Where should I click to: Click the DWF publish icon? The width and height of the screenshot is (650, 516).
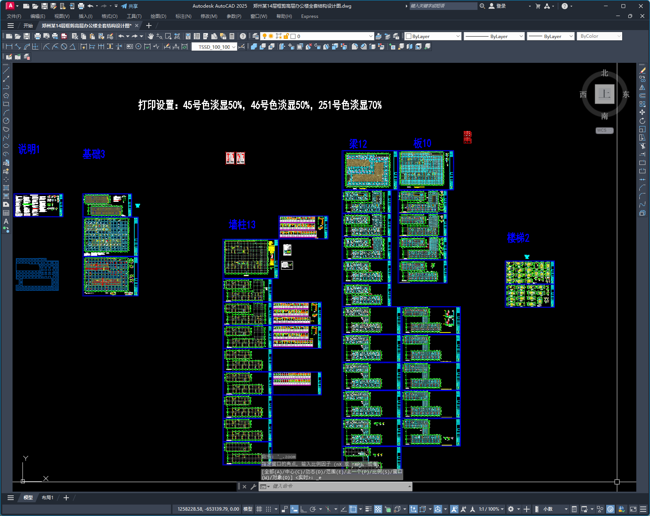(64, 36)
